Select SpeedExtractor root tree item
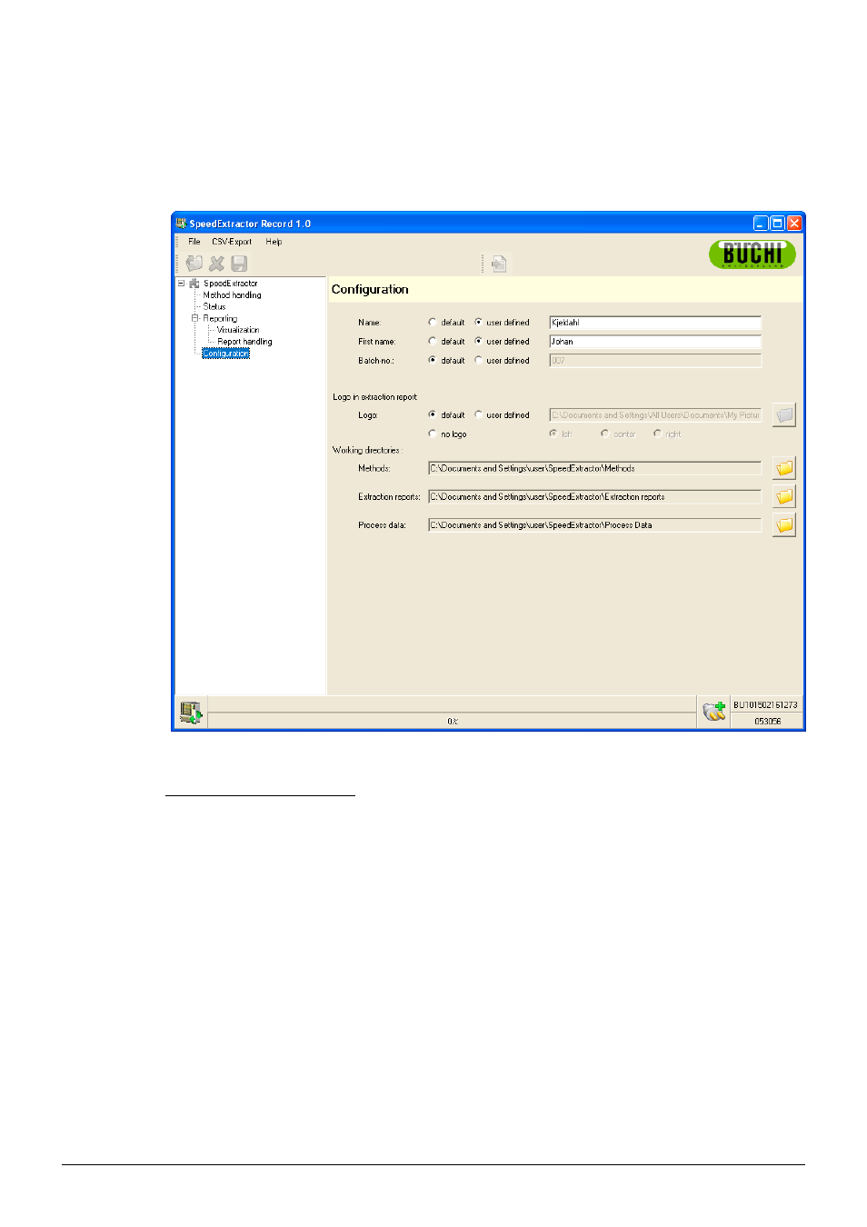The width and height of the screenshot is (867, 1227). point(231,284)
